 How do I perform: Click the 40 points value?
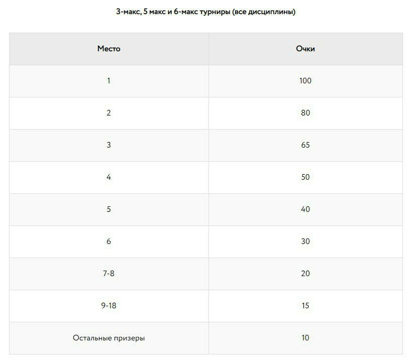pos(305,209)
